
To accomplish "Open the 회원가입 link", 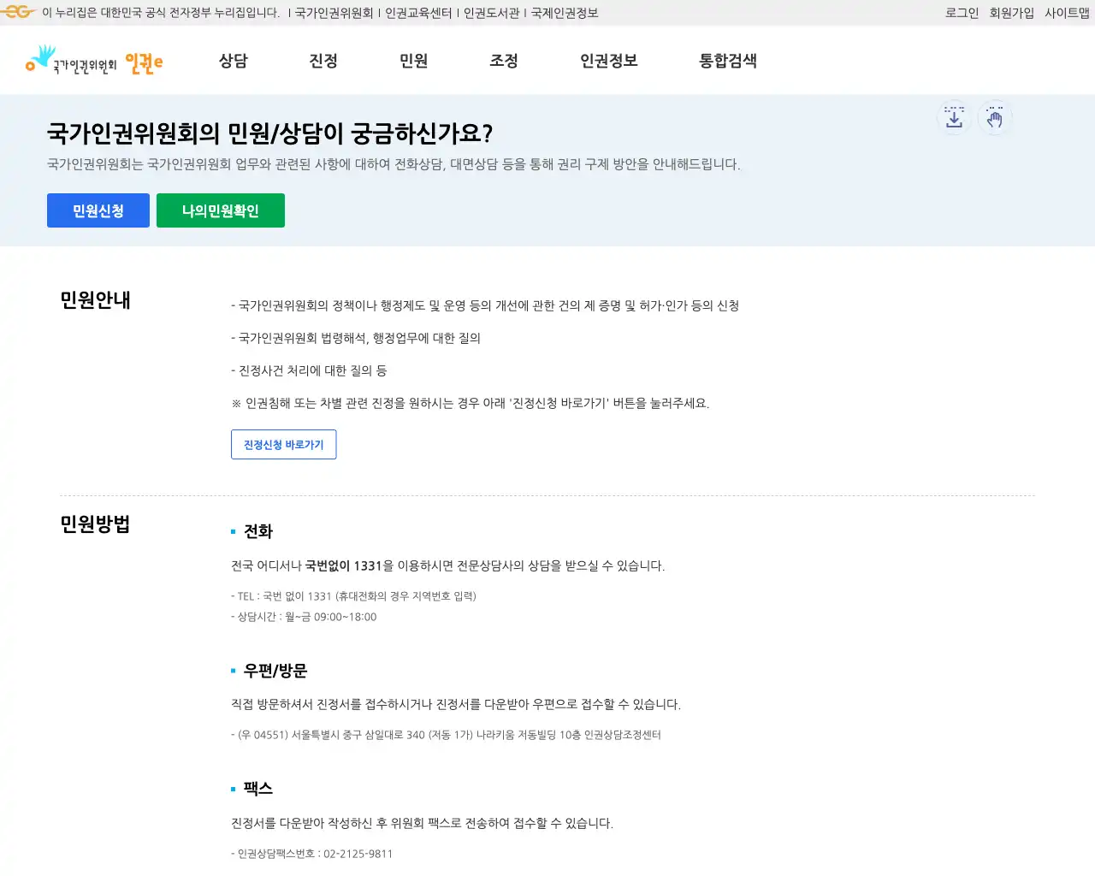I will (1013, 12).
